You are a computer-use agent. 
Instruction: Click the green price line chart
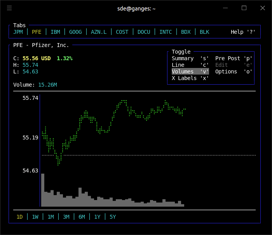(114, 133)
